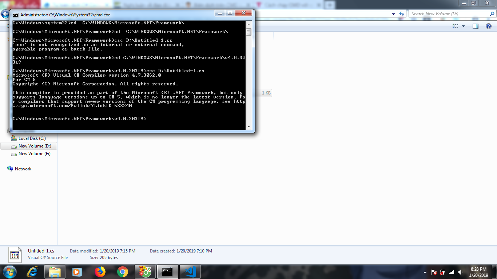
Task: Expand the view options dropdown arrow
Action: pos(463,26)
